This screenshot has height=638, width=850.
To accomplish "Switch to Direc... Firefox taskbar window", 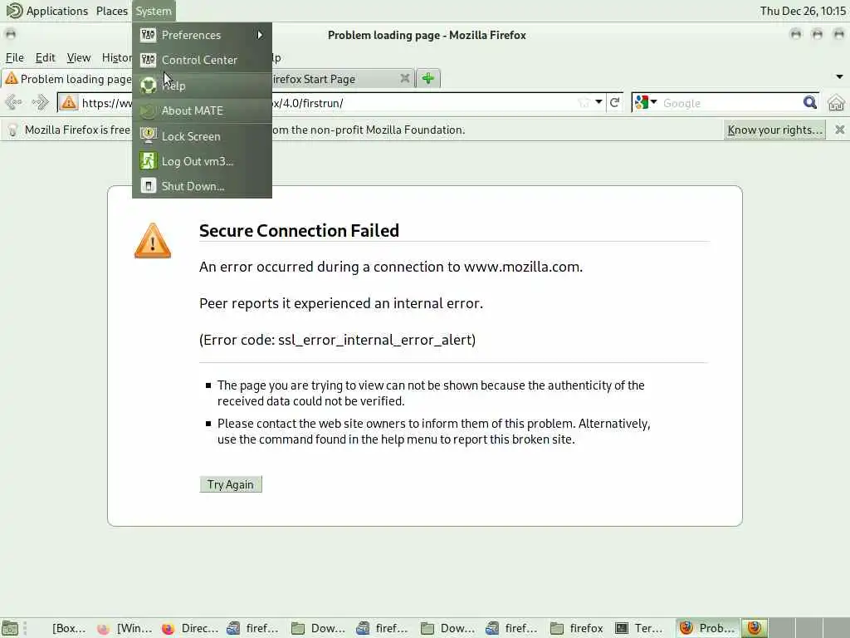I will pos(190,628).
